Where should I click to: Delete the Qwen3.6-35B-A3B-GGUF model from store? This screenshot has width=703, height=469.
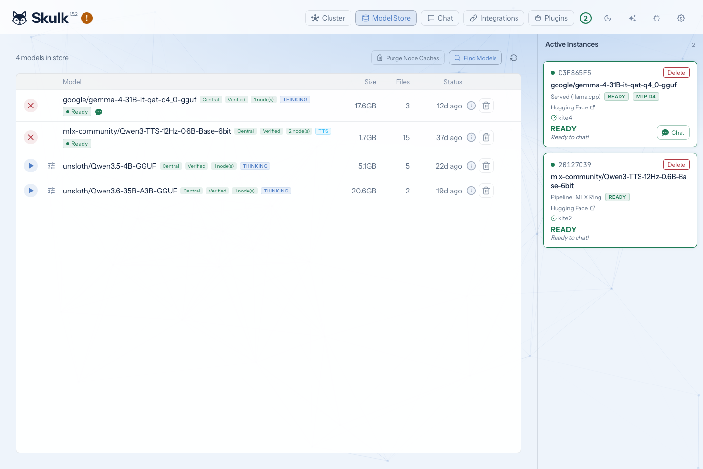pyautogui.click(x=486, y=191)
